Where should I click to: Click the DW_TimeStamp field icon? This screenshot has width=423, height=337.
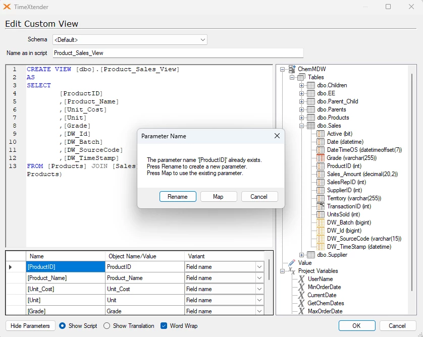(x=321, y=247)
